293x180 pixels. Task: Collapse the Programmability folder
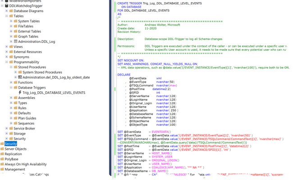click(7, 62)
